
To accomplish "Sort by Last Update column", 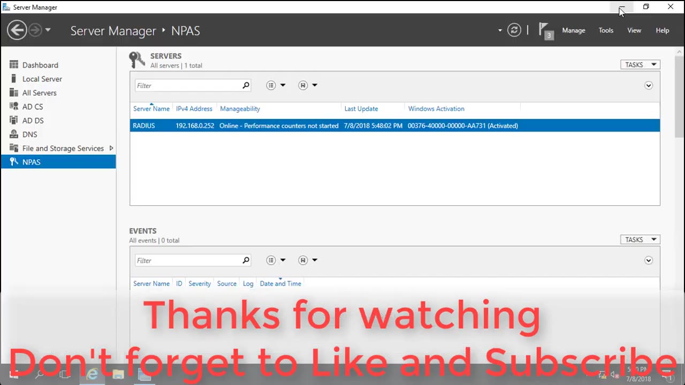I will pos(361,109).
